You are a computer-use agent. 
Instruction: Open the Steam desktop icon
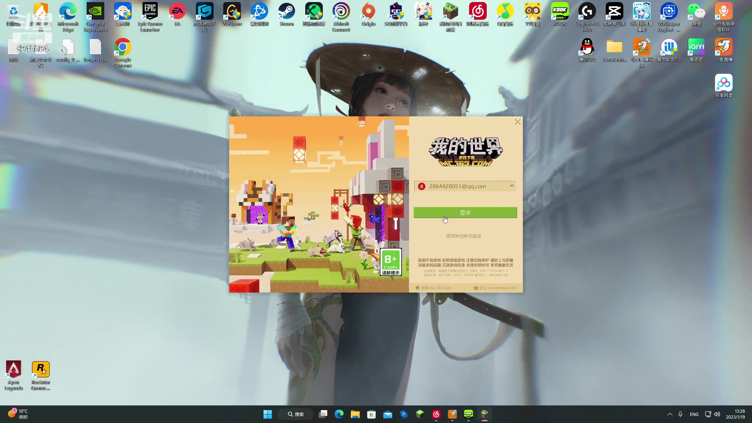pyautogui.click(x=287, y=15)
